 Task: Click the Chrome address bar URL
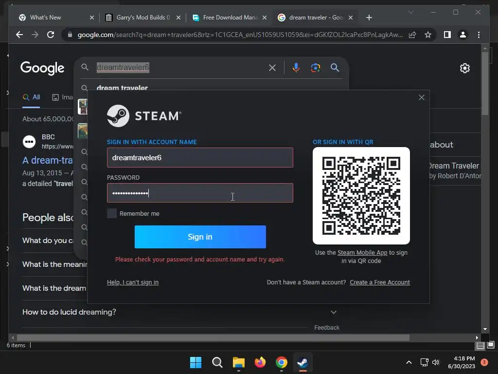[x=240, y=35]
